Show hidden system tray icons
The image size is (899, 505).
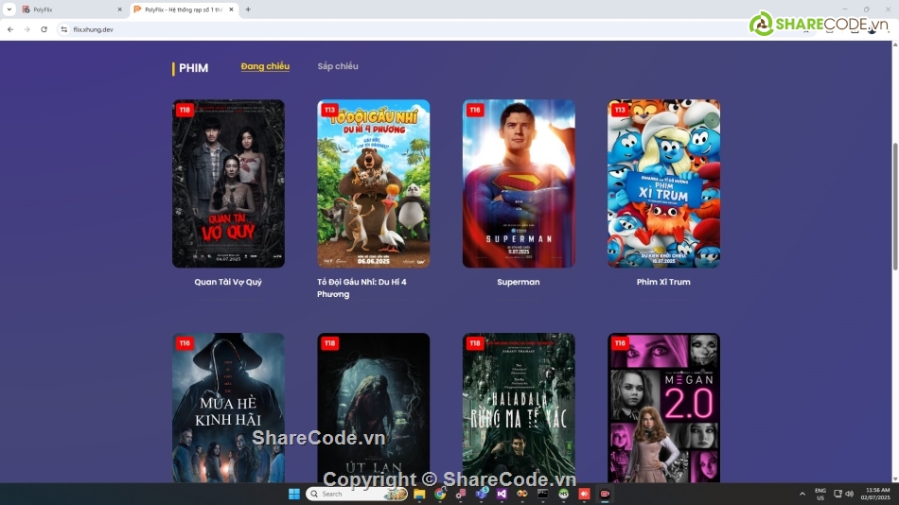[x=802, y=494]
